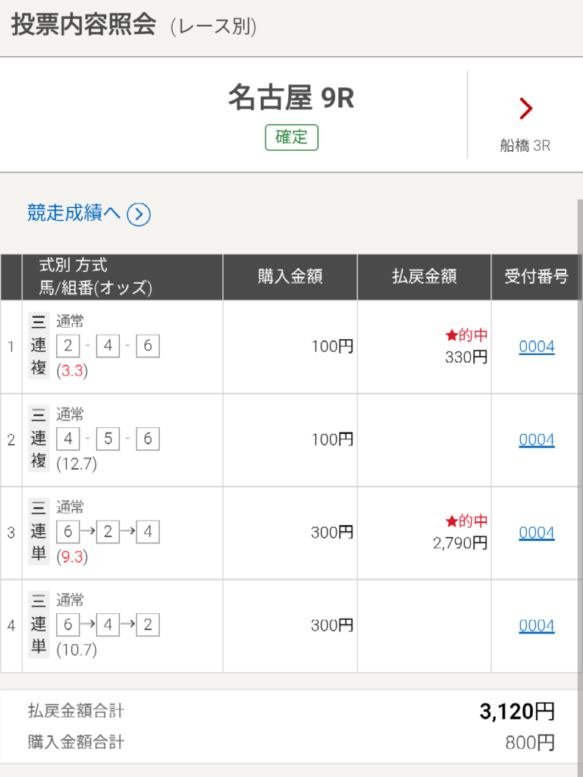583x777 pixels.
Task: Open receipt 0004 link for the 2,790円 payout row
Action: point(537,533)
